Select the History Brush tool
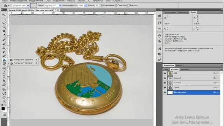The width and height of the screenshot is (224, 126). pyautogui.click(x=4, y=52)
